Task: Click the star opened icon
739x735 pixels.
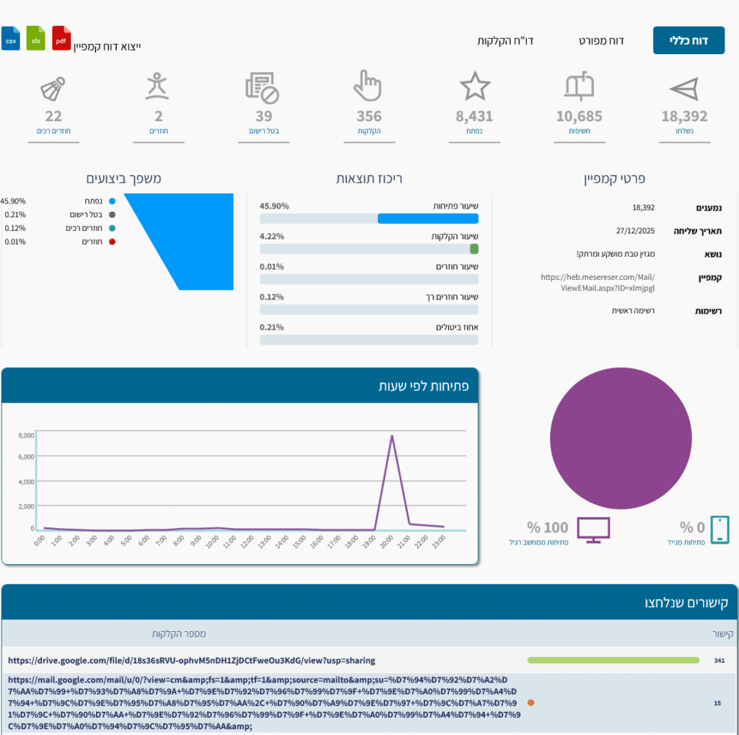Action: [x=474, y=87]
